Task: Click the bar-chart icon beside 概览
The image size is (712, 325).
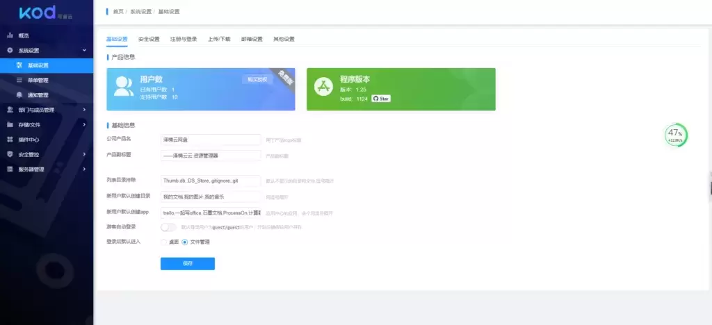Action: tap(10, 35)
